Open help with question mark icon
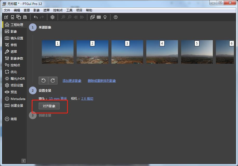Screen dimensions: 238x166 pos(116,17)
